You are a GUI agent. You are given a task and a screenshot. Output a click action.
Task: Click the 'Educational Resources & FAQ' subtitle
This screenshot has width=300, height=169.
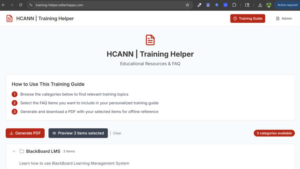150,64
